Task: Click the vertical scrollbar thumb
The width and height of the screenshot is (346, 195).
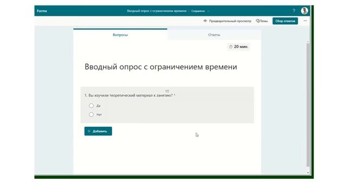Action: pyautogui.click(x=308, y=105)
